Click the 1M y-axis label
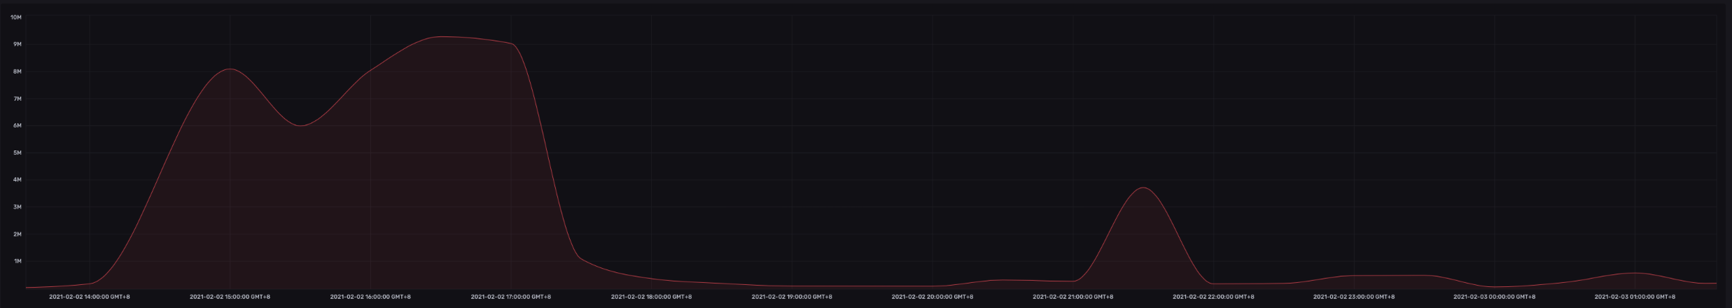Viewport: 1732px width, 308px height. [17, 261]
